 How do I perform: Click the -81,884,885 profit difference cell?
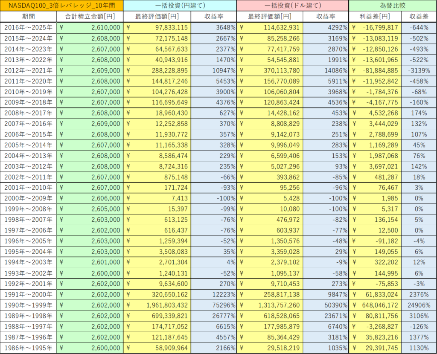[x=375, y=70]
